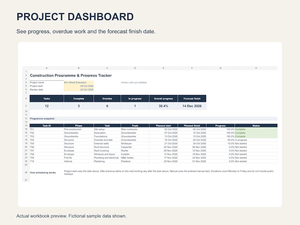Click the 'Carpenter' trade cell
Image resolution: width=300 pixels, height=225 pixels.
pos(135,147)
